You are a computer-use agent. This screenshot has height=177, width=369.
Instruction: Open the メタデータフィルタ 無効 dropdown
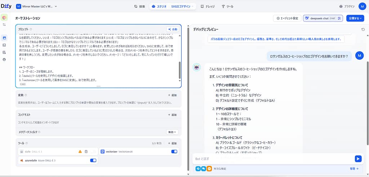tap(172, 132)
